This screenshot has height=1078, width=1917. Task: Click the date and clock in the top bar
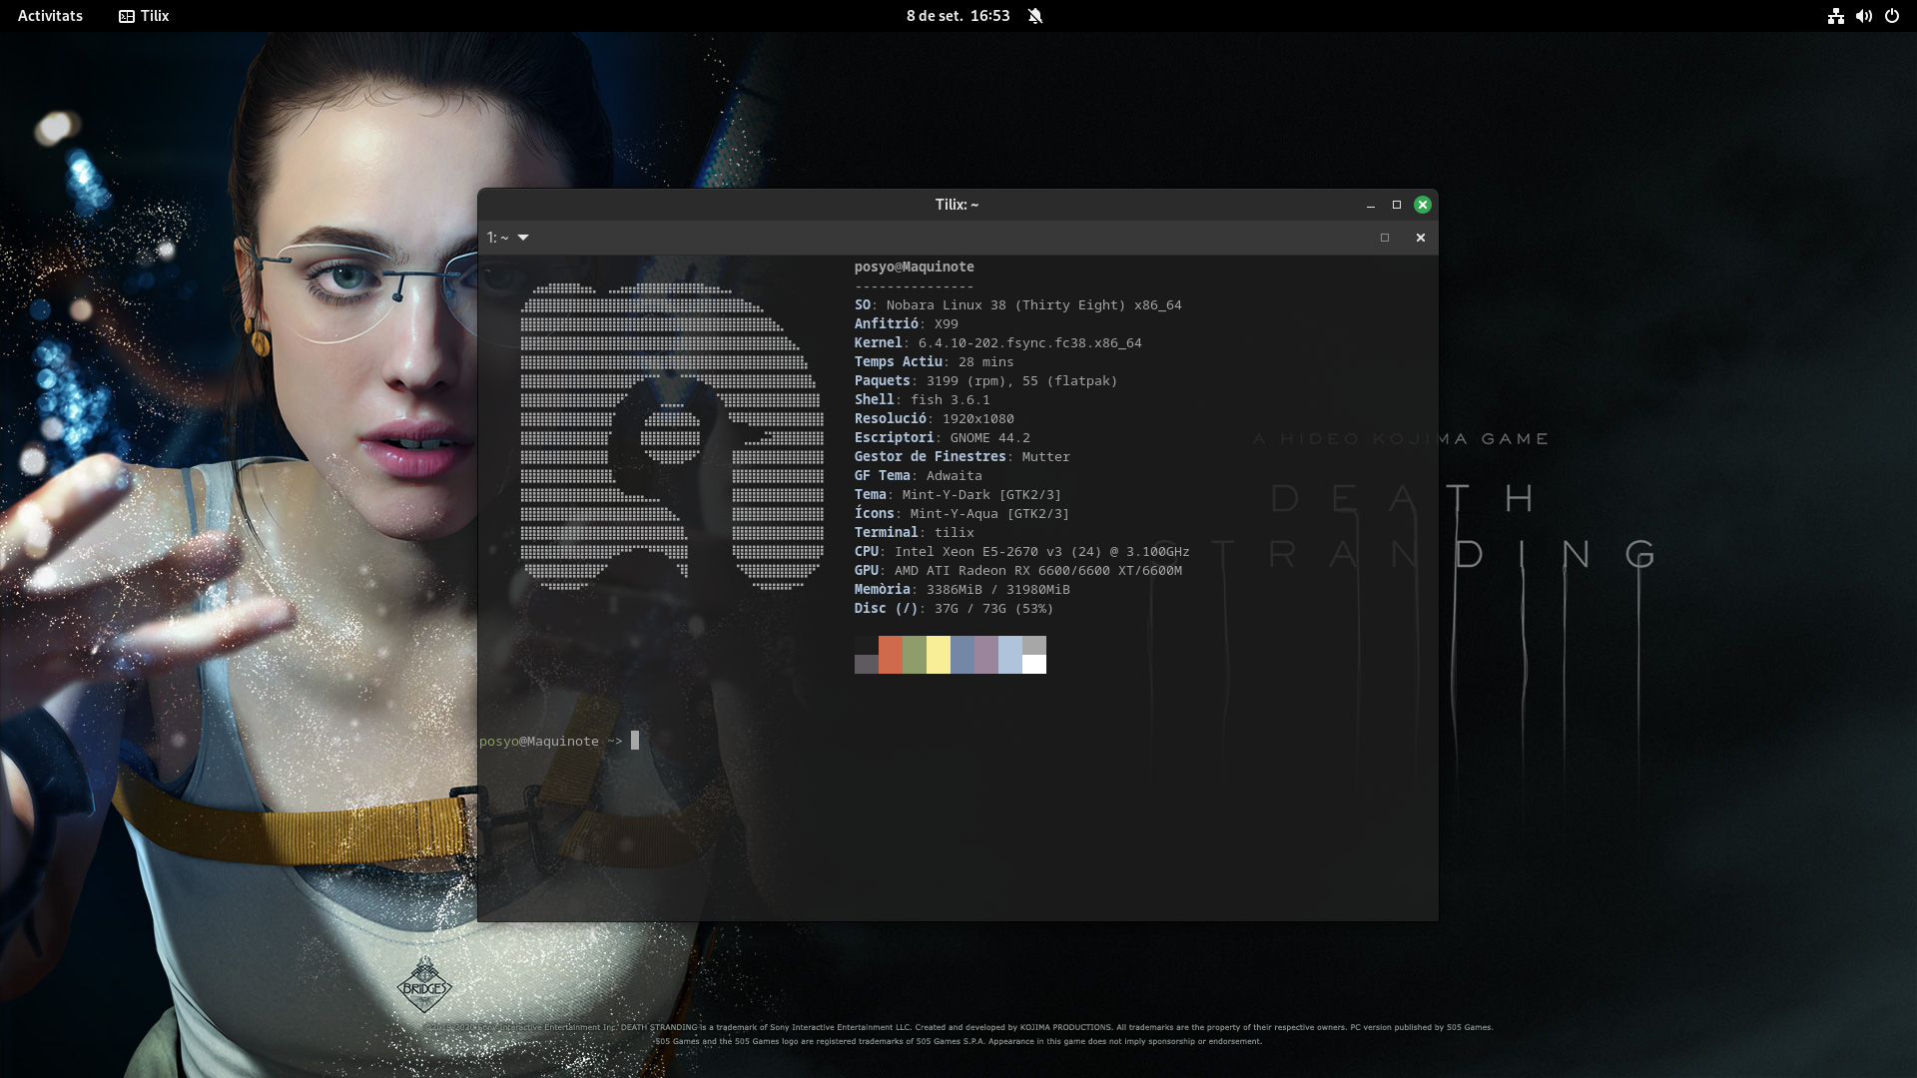coord(958,16)
